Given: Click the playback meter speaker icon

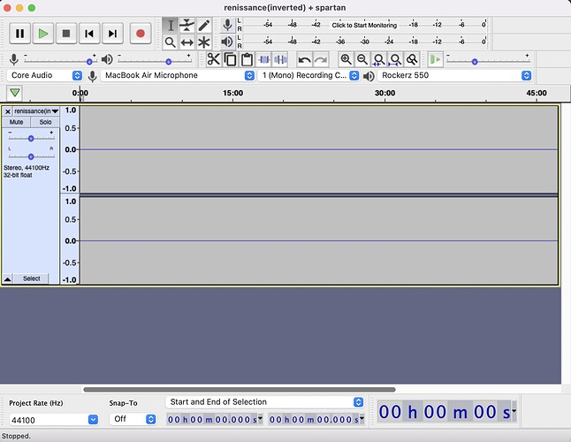Looking at the screenshot, I should [x=227, y=42].
